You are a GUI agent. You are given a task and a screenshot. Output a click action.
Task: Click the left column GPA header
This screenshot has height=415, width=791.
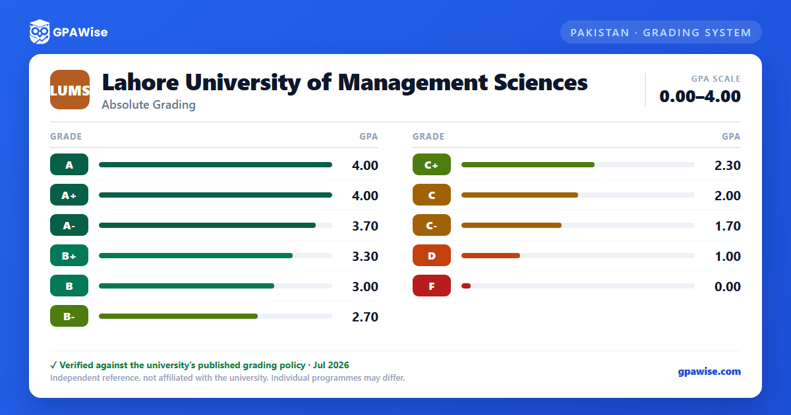pos(368,136)
